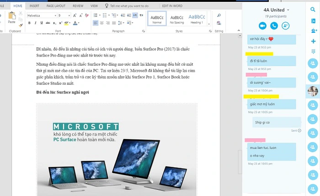The width and height of the screenshot is (320, 196).
Task: Click the 19 participants link
Action: click(x=276, y=16)
